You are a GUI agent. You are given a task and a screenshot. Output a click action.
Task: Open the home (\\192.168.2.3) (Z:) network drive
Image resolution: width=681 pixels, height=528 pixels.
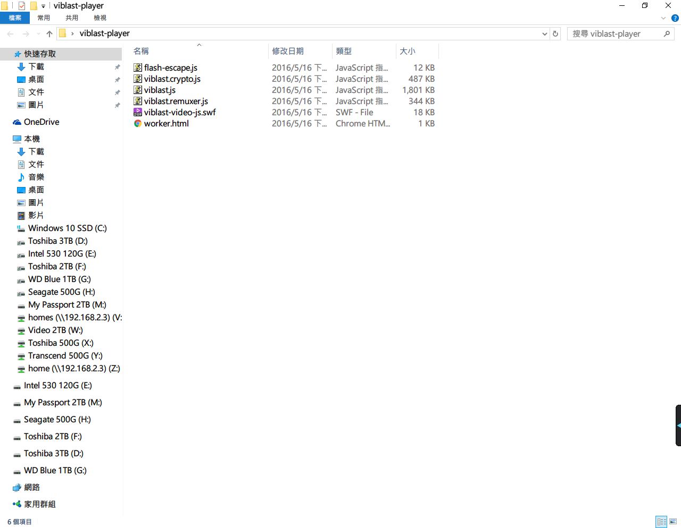tap(74, 368)
